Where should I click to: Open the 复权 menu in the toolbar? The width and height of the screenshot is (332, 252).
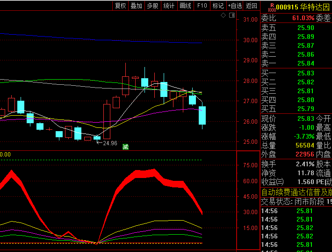click(121, 6)
